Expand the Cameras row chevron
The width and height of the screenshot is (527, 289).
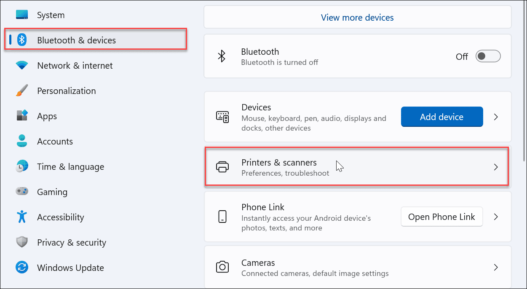(x=496, y=267)
